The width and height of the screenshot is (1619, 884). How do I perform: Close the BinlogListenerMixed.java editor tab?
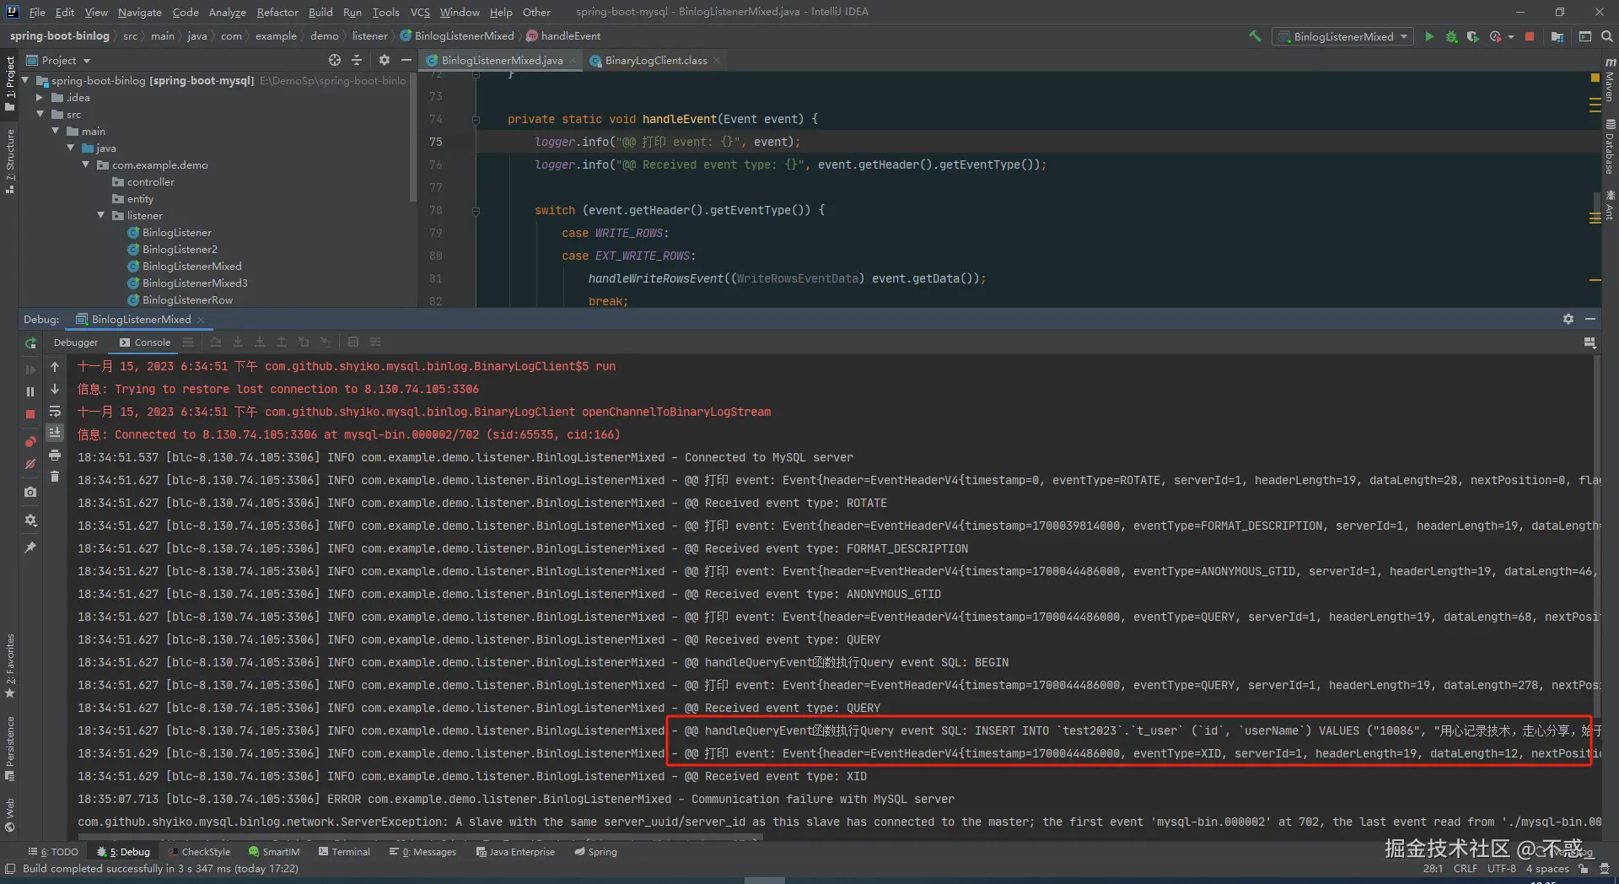573,60
